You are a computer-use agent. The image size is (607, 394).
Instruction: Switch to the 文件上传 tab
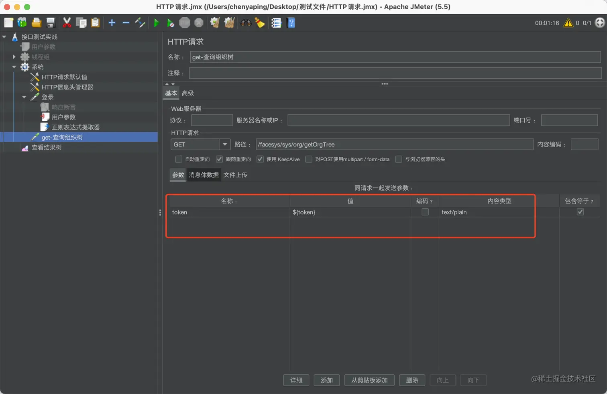click(235, 175)
